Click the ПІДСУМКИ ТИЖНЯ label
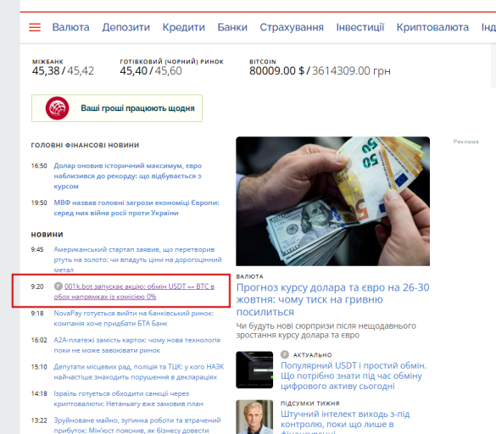The height and width of the screenshot is (434, 496). click(310, 403)
